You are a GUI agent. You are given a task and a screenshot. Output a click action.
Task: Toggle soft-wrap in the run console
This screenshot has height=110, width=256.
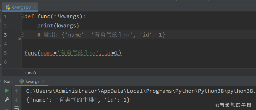point(16,108)
